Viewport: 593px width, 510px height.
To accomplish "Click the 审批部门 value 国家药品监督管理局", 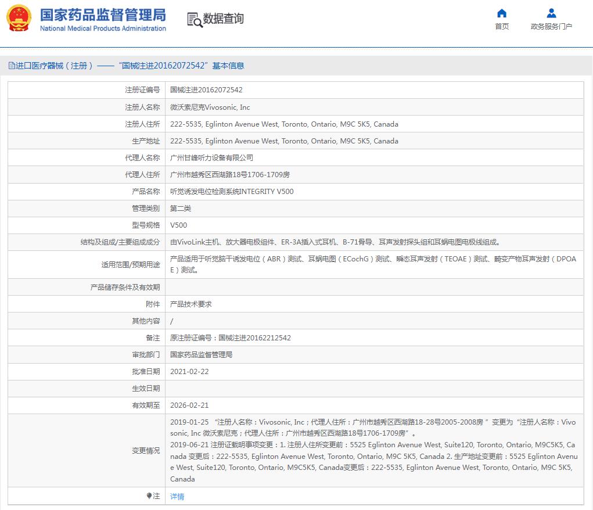I will coord(201,355).
